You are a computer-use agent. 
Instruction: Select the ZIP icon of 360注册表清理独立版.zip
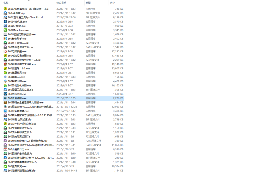5,171
